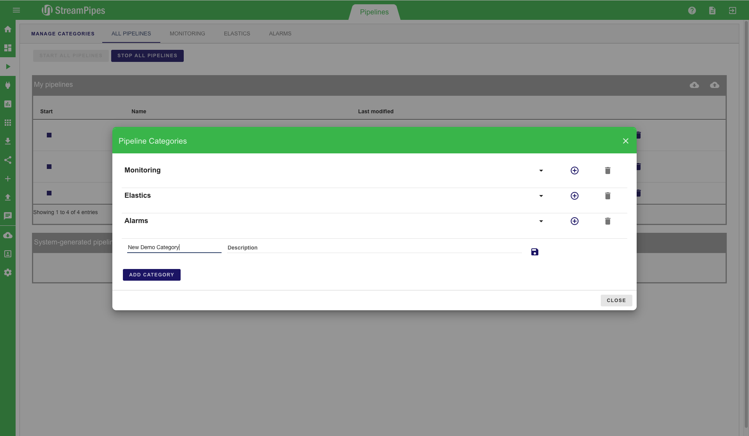
Task: Expand the Monitoring category dropdown
Action: (541, 171)
